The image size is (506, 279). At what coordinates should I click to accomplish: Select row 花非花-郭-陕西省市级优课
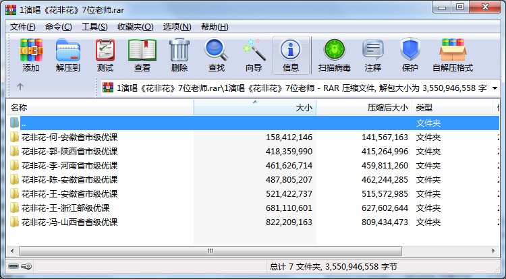tap(253, 152)
